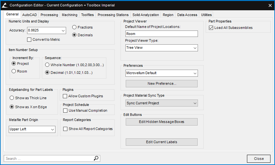Screen dimensions: 275x165
Task: Go to the Toolfiles tab
Action: click(87, 15)
